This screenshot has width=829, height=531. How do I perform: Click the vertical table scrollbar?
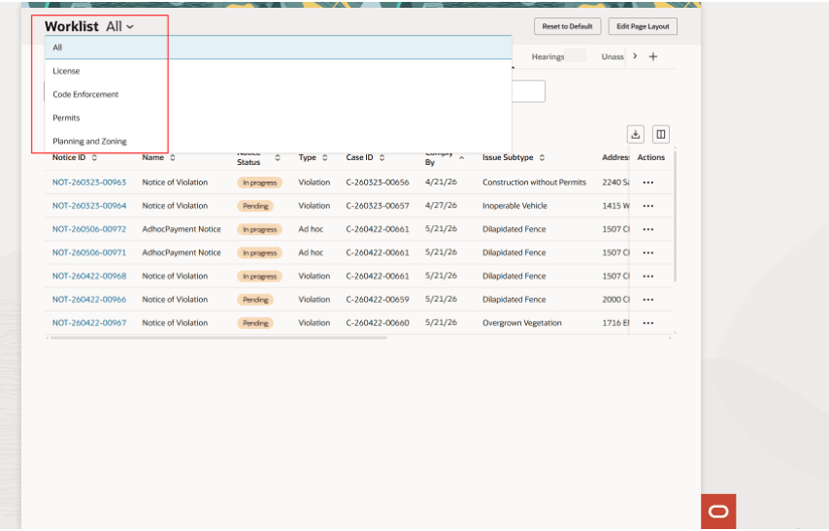(676, 216)
